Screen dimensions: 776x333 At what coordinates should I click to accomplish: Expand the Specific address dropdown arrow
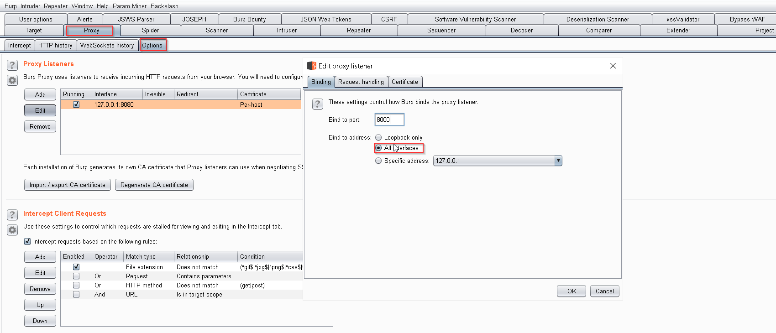click(x=558, y=161)
